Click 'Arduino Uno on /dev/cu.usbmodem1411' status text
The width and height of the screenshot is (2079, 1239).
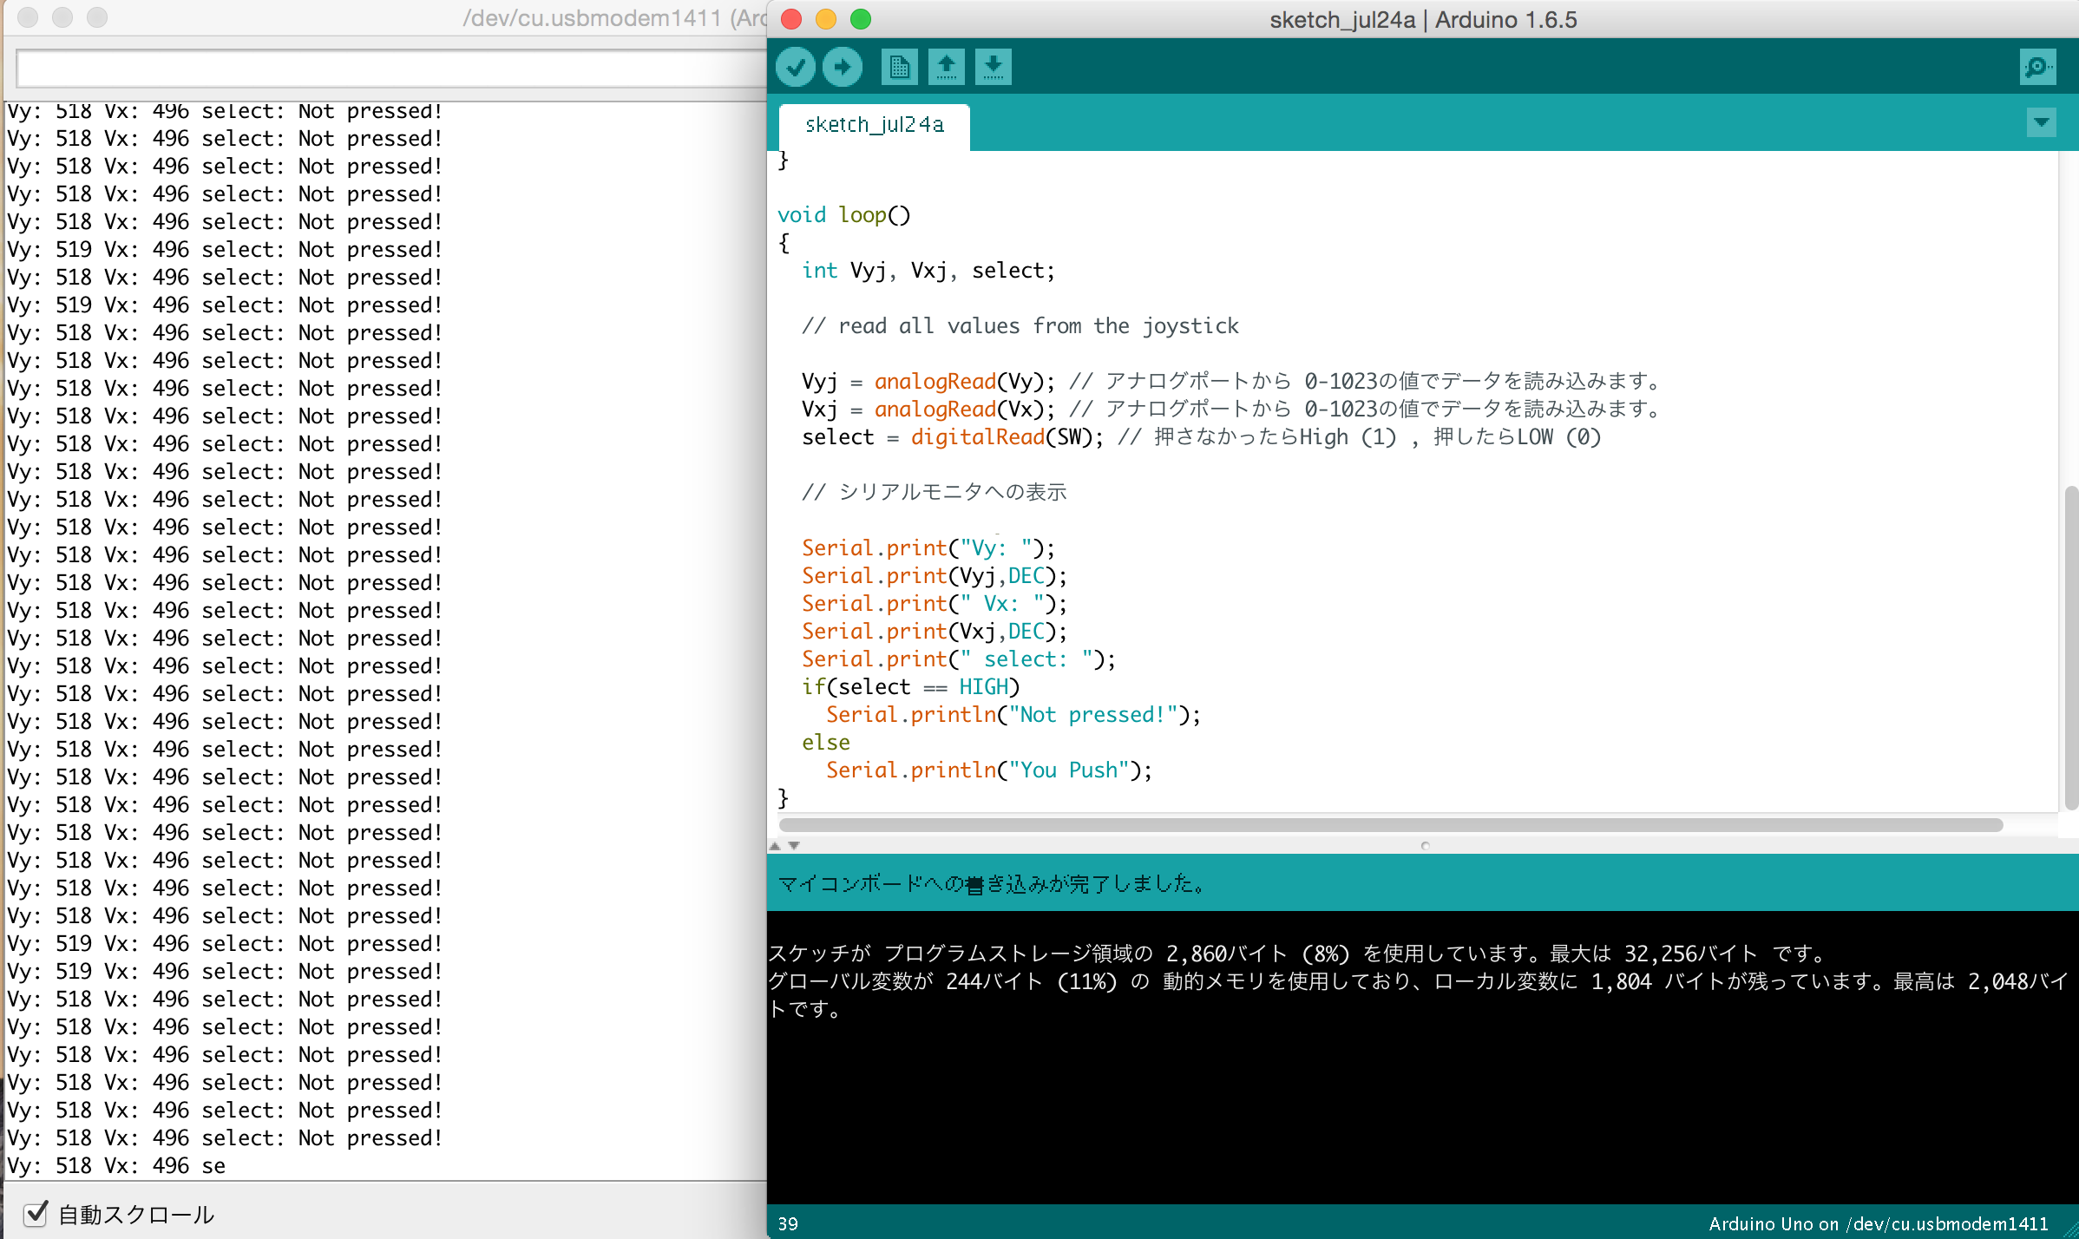coord(1879,1223)
